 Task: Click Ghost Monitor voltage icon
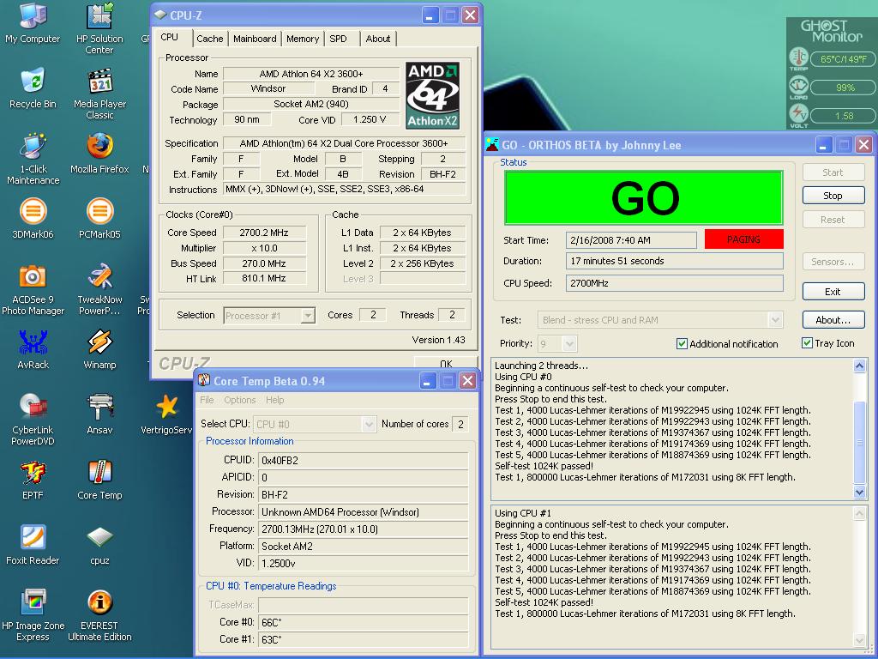pyautogui.click(x=798, y=114)
